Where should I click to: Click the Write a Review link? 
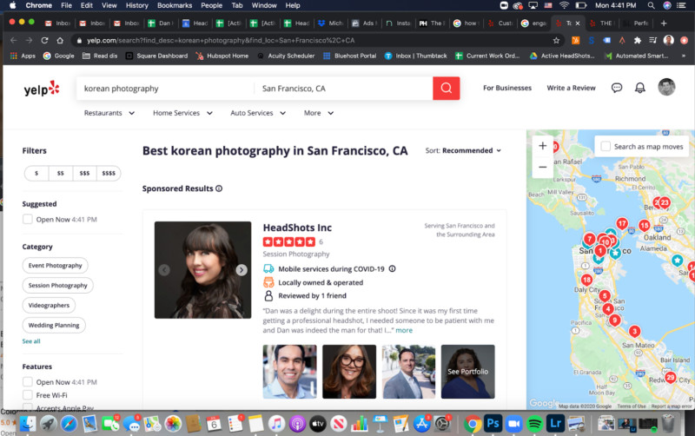pyautogui.click(x=571, y=88)
